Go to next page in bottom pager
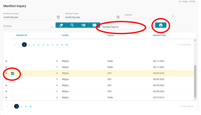The height and width of the screenshot is (115, 201). (26, 106)
